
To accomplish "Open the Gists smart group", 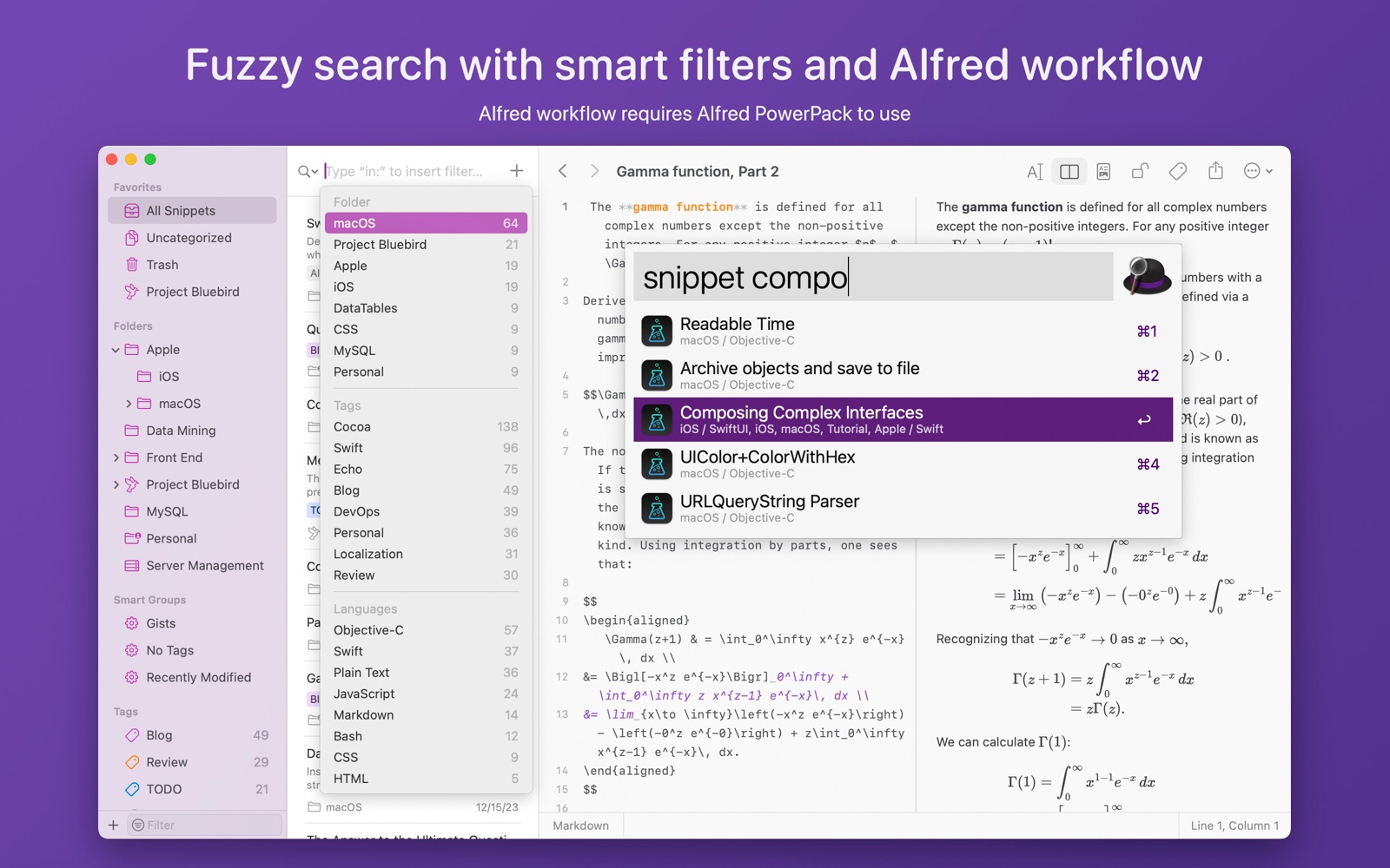I will [x=192, y=622].
